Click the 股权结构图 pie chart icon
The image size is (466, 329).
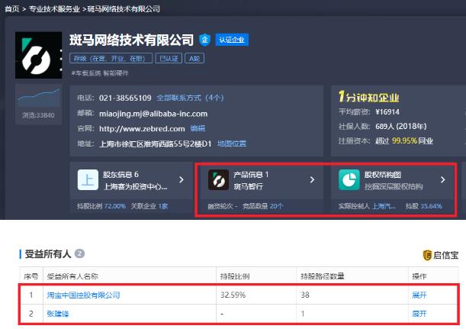point(349,179)
